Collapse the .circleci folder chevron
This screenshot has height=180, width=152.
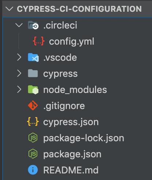coord(19,25)
